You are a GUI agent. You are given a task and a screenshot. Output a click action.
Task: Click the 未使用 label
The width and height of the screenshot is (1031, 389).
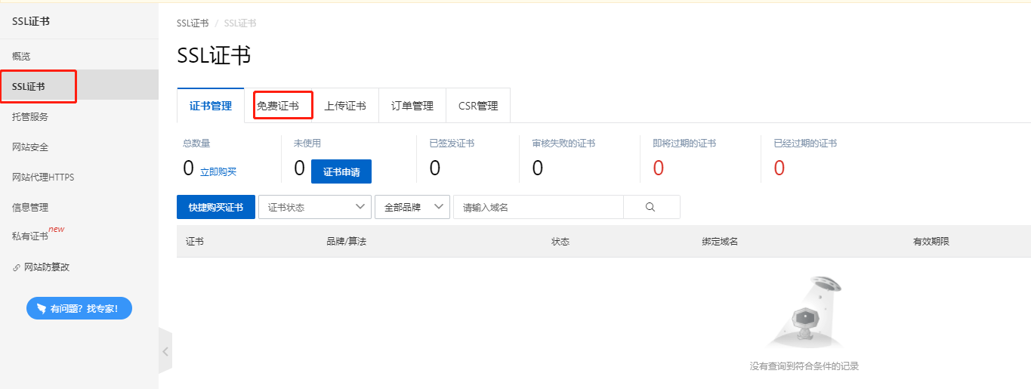(x=307, y=143)
